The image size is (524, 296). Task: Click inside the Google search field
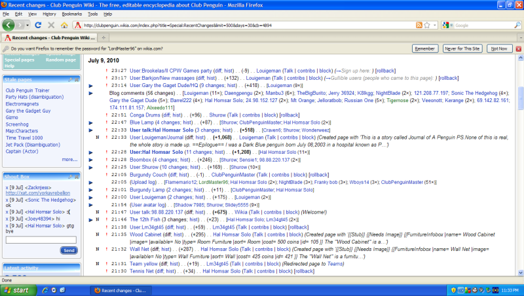[483, 25]
